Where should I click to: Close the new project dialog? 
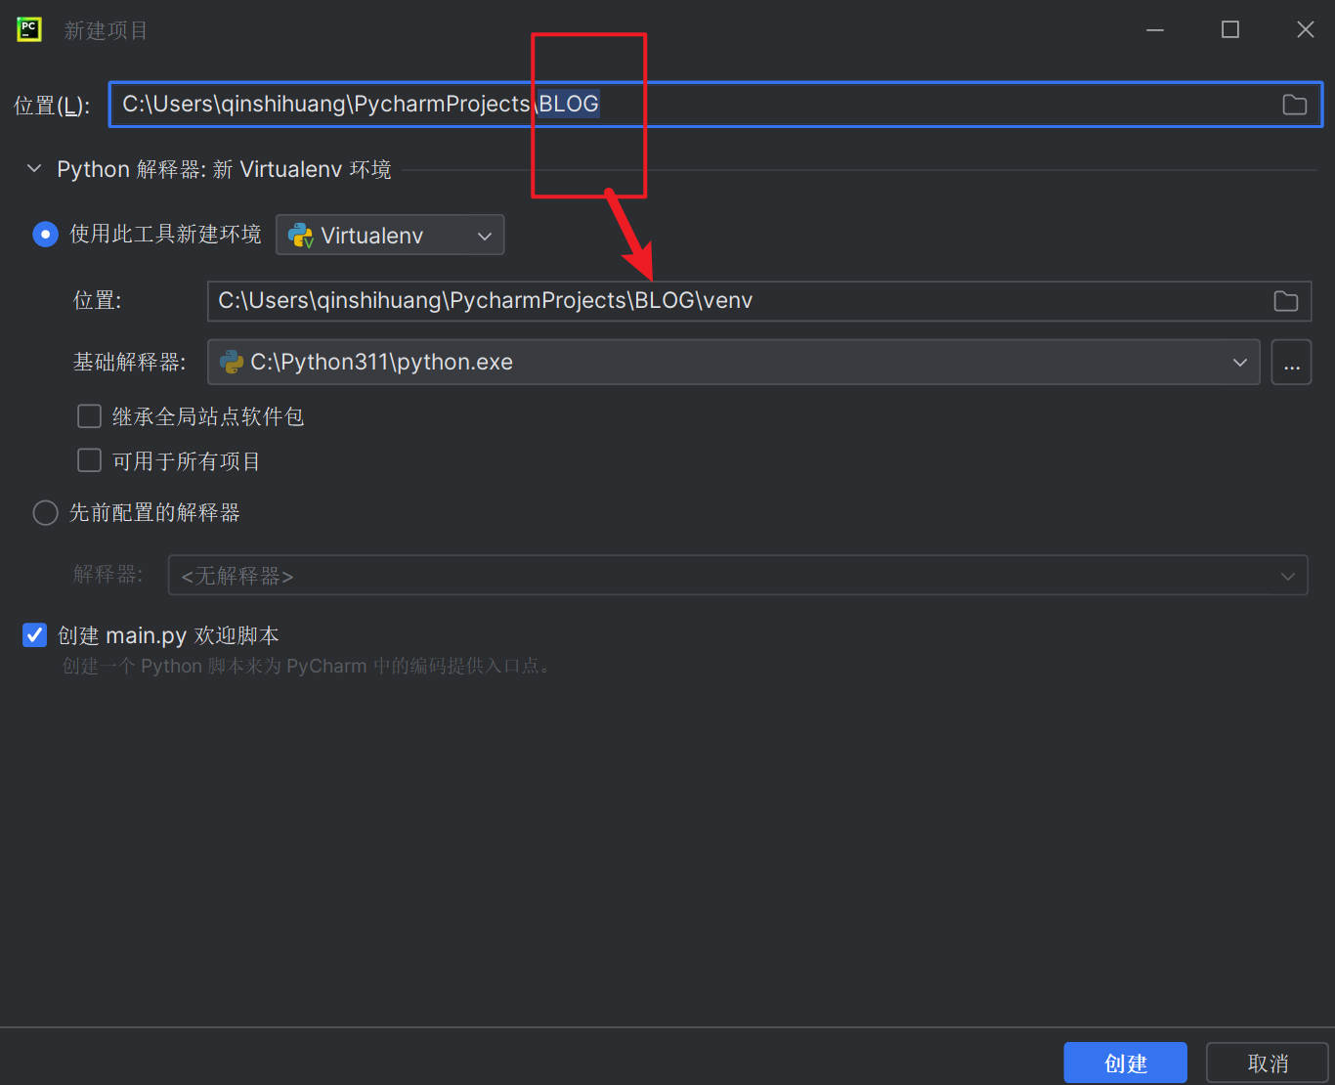(1306, 29)
